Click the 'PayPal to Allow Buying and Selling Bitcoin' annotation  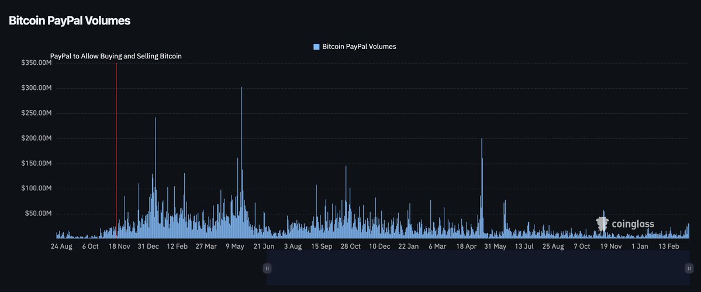pos(116,56)
